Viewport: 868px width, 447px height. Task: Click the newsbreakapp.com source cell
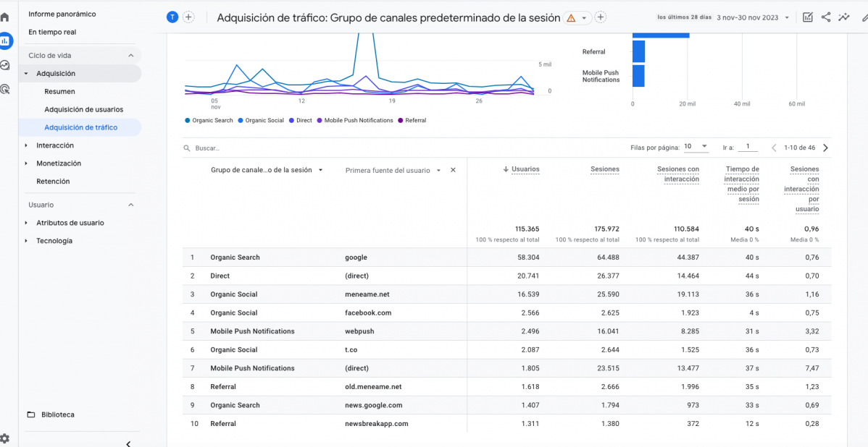coord(377,424)
